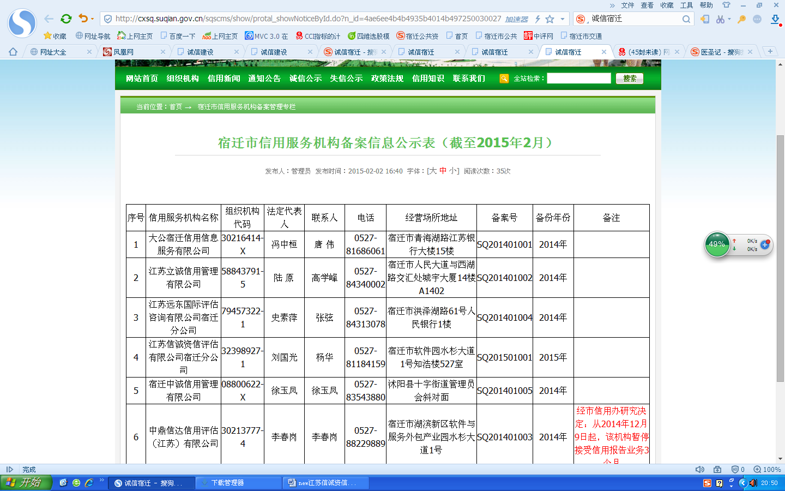This screenshot has width=785, height=491.
Task: Click the green 搜索 button on site
Action: coord(629,79)
